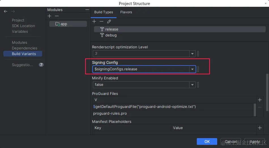
Task: Switch to the Flavors tab
Action: tap(126, 12)
